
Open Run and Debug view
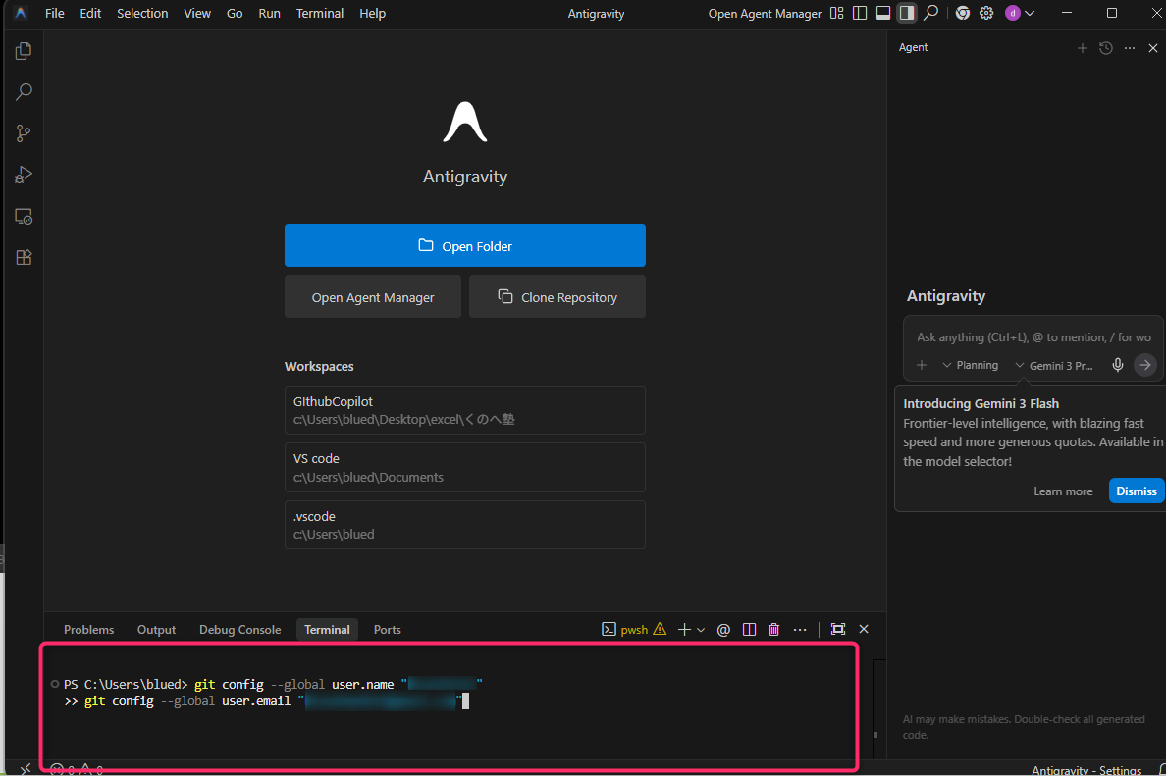tap(24, 176)
